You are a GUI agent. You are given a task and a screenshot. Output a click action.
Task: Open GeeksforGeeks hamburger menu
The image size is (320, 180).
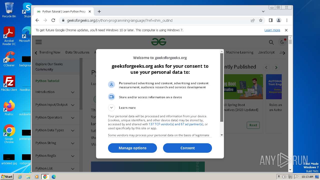(x=38, y=42)
